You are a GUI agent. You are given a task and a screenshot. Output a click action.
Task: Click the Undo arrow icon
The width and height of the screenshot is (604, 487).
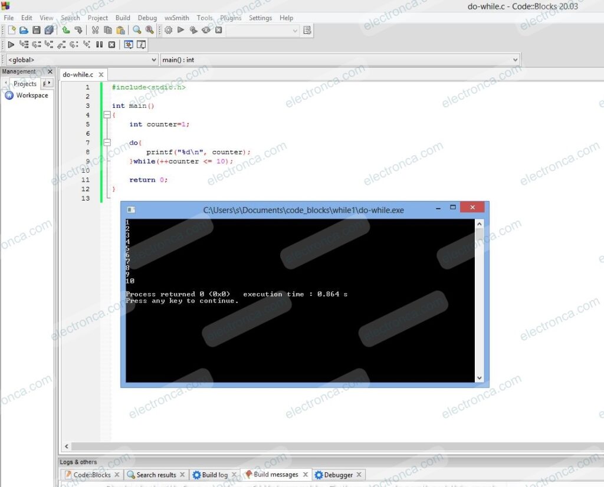pyautogui.click(x=65, y=30)
